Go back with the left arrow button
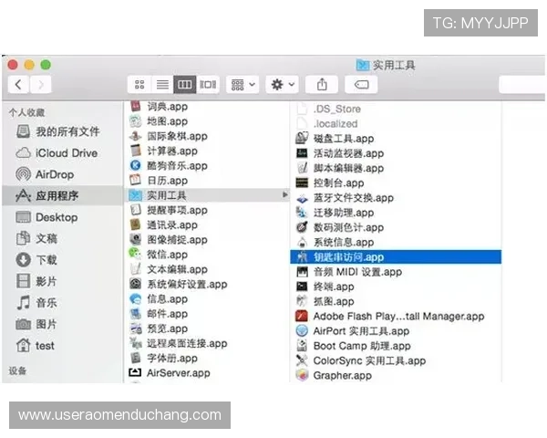 18,84
